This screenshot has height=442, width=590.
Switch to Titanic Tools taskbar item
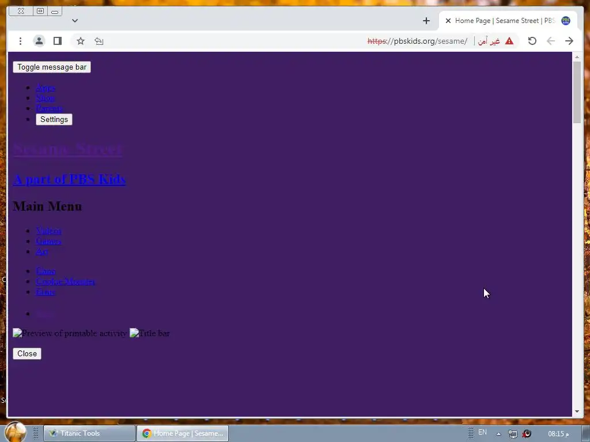tap(89, 433)
